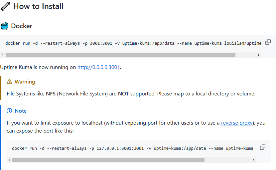Follow the reverse proxy link
Viewport: 276px width, 170px height.
[x=237, y=123]
